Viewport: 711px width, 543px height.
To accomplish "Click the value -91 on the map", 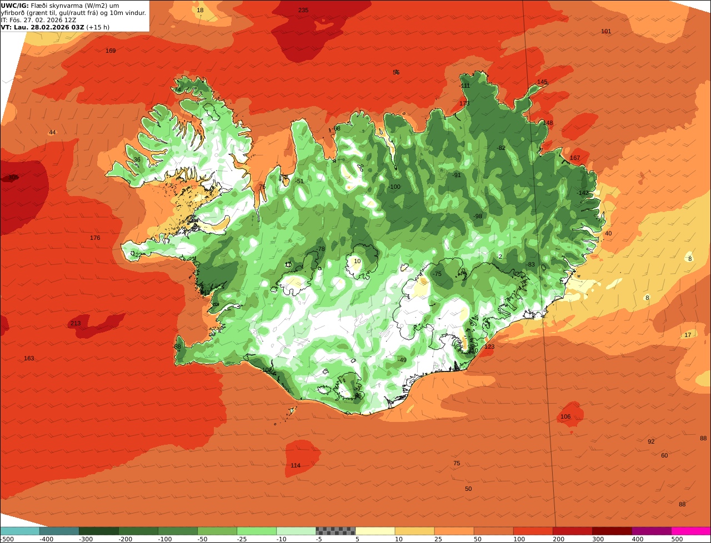I will 456,175.
